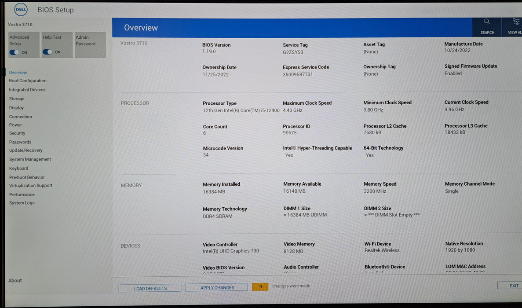Open the Performance section
The height and width of the screenshot is (308, 522).
[x=22, y=194]
